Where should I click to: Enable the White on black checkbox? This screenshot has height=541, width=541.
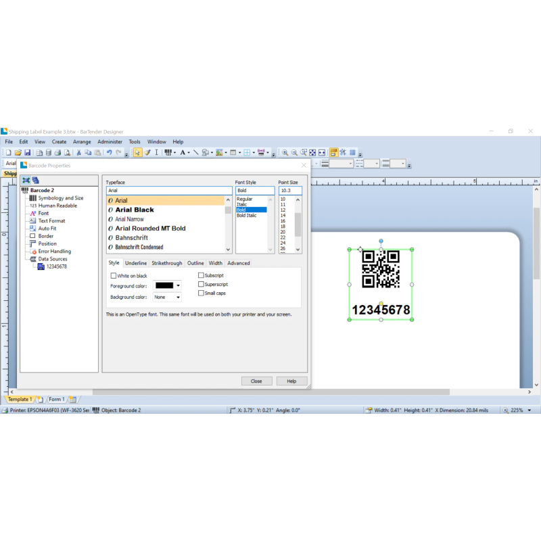pyautogui.click(x=114, y=276)
